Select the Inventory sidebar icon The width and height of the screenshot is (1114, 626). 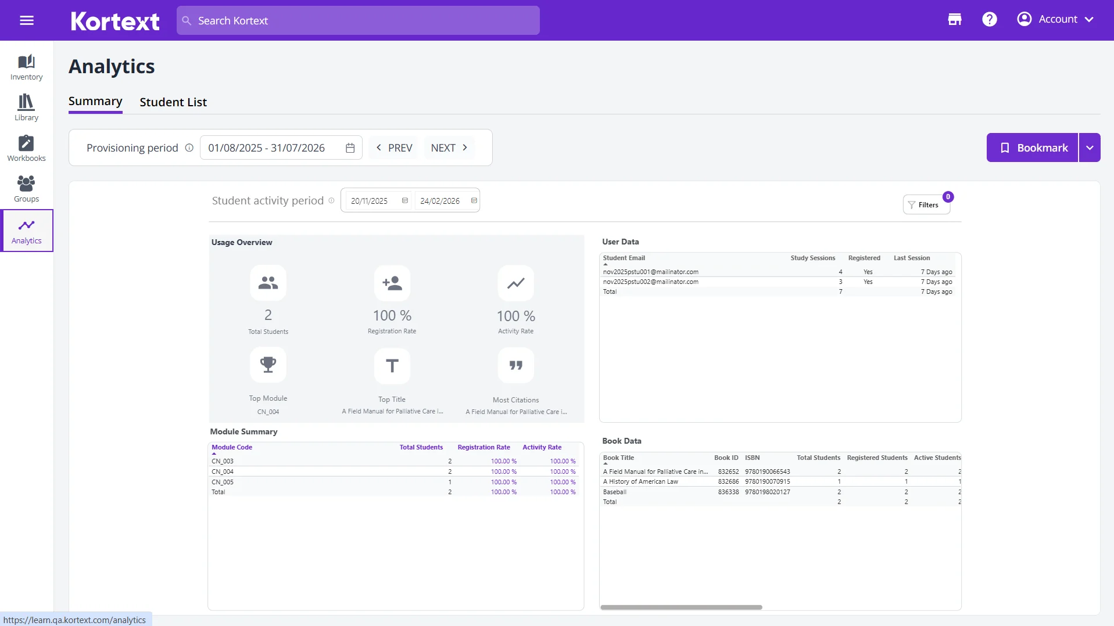pos(26,66)
